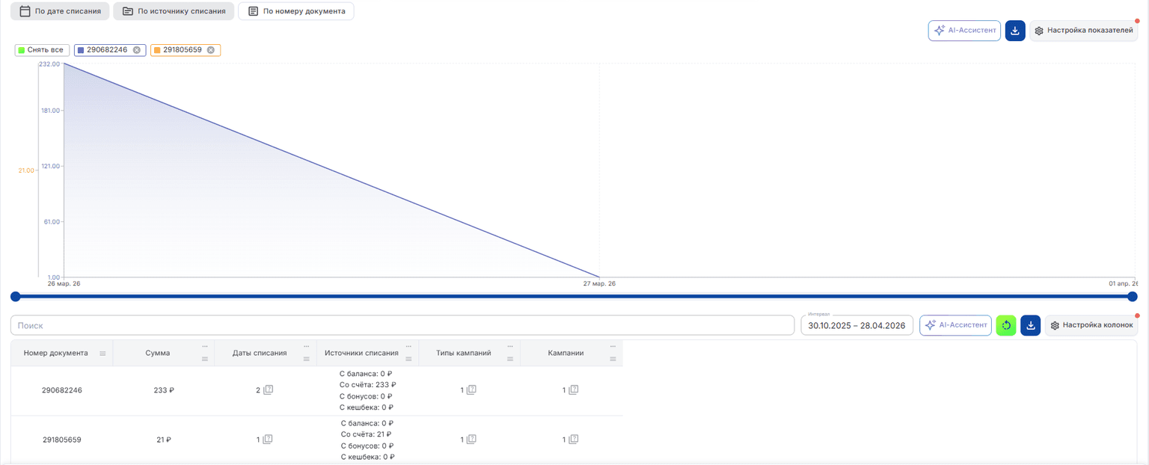The width and height of the screenshot is (1149, 465).
Task: Open the Интервал date range picker
Action: [857, 325]
